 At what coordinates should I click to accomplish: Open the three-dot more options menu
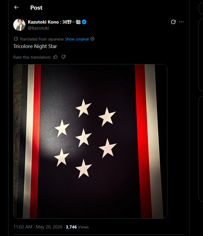pyautogui.click(x=181, y=22)
